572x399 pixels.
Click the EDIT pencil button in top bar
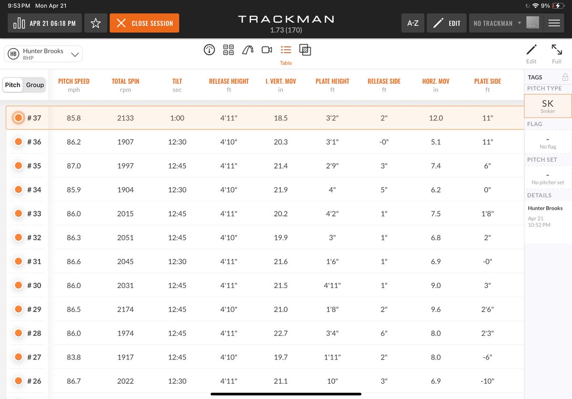coord(447,23)
